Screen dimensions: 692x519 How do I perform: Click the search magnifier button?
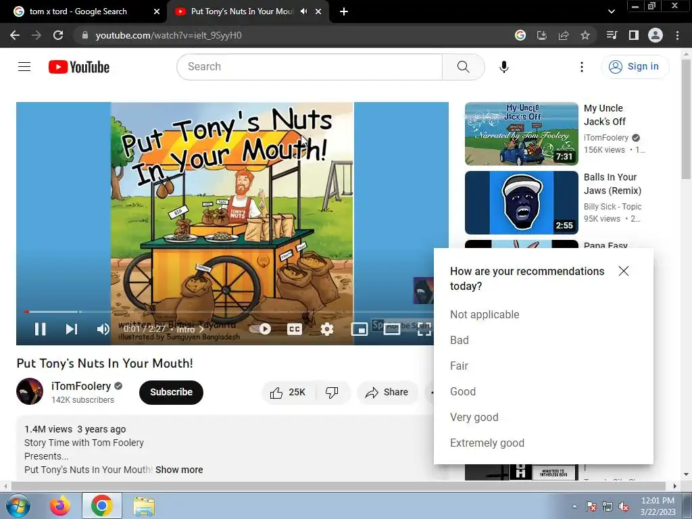pyautogui.click(x=464, y=67)
